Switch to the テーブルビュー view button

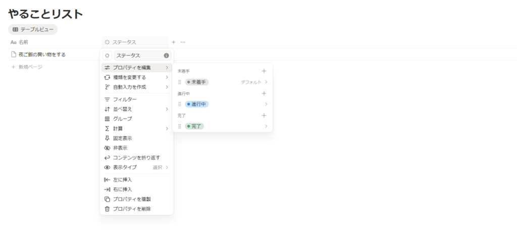(33, 30)
